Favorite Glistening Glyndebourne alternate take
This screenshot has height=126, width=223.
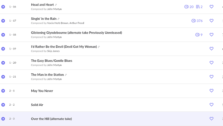(211, 35)
